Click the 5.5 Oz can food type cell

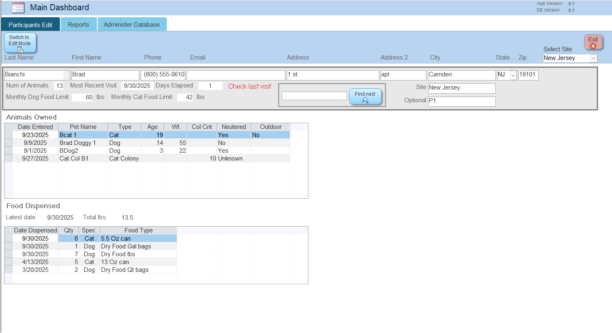tap(138, 239)
